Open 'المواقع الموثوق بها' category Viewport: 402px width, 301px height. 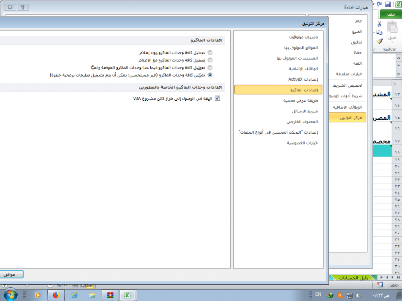(x=301, y=48)
